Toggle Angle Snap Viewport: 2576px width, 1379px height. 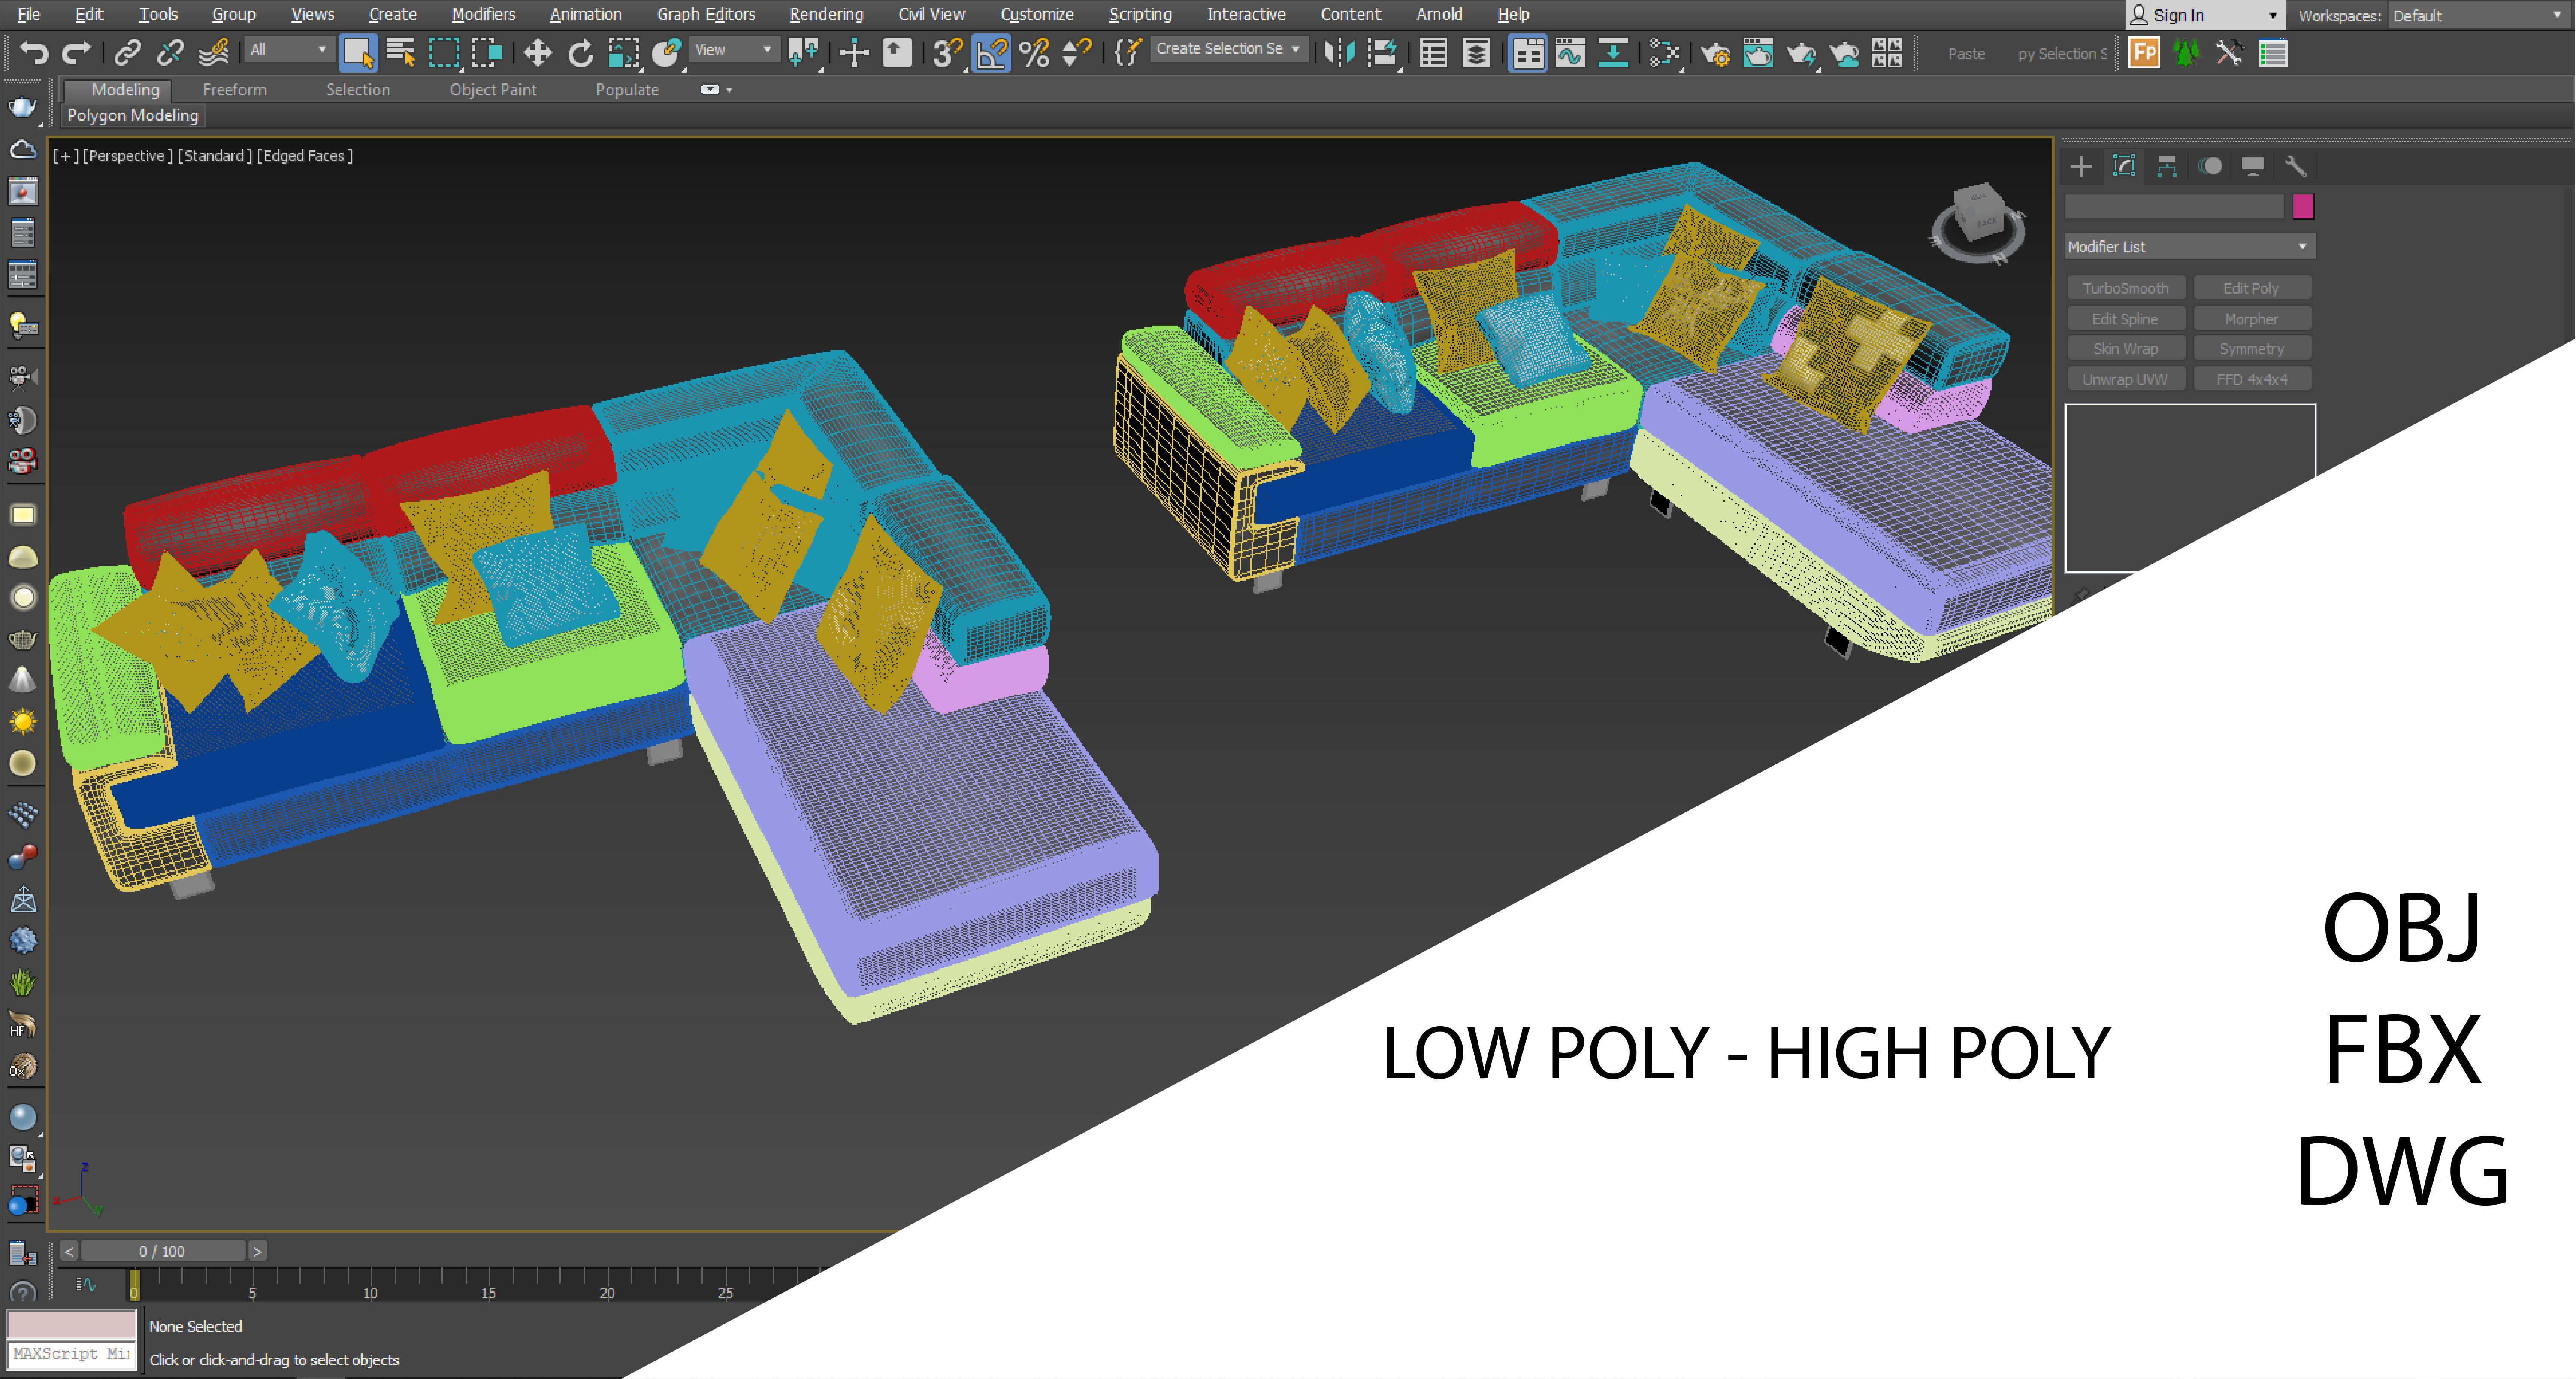991,52
